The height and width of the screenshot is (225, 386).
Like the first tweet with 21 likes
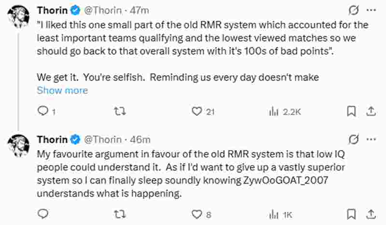click(196, 111)
